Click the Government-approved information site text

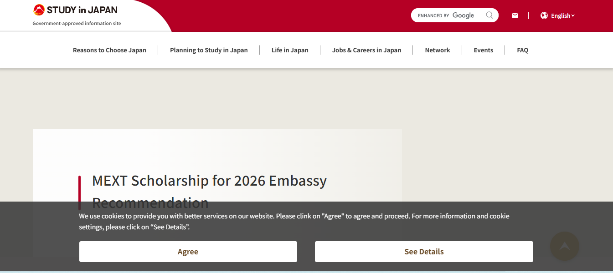(x=76, y=23)
